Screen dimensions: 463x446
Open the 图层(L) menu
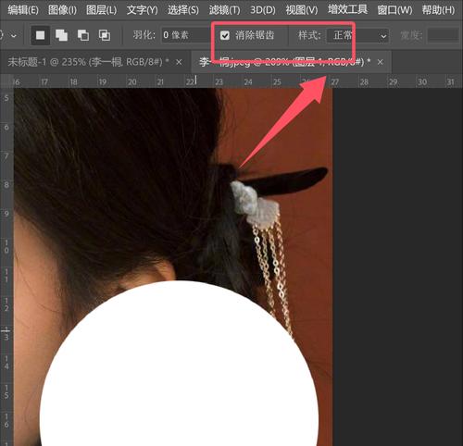click(x=101, y=10)
